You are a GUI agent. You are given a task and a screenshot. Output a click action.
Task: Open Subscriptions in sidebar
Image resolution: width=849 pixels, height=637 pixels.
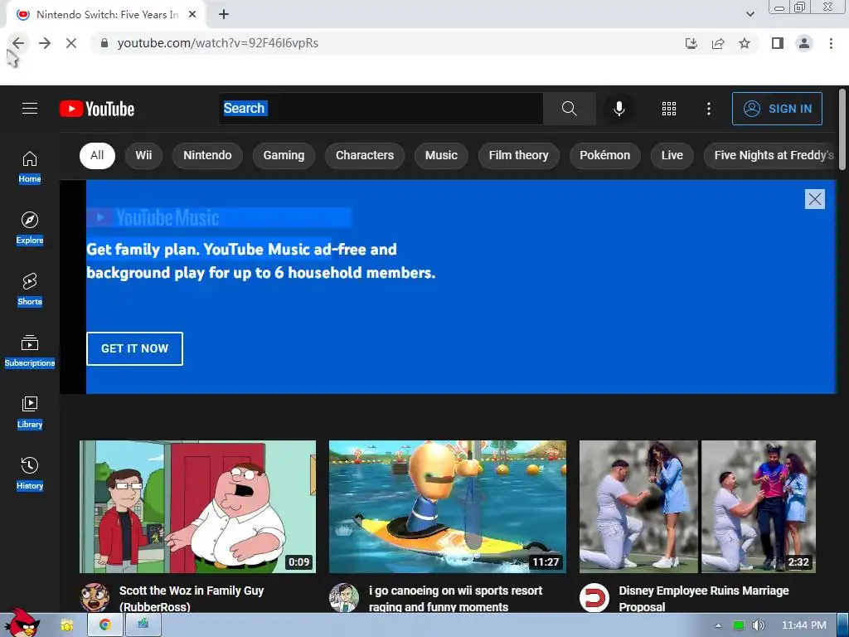[30, 351]
